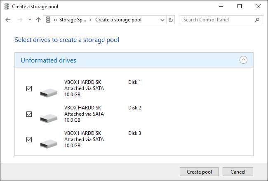The width and height of the screenshot is (268, 181).
Task: Click the Back navigation arrow
Action: coord(8,20)
